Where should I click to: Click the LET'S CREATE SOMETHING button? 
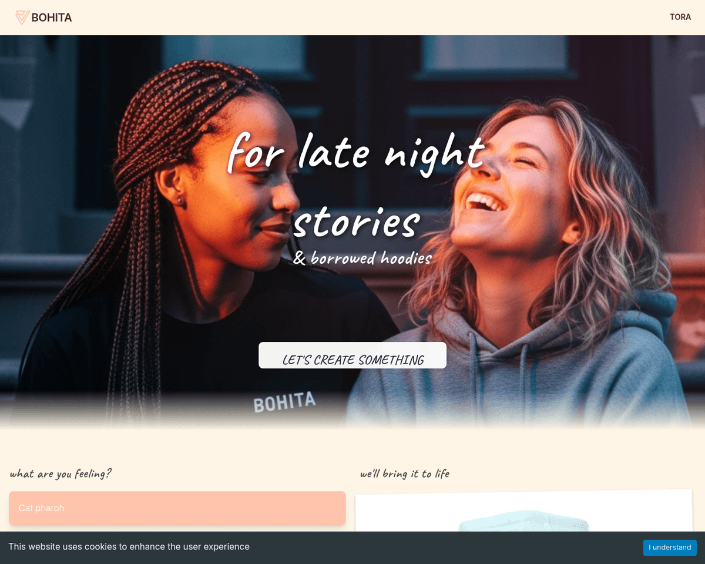click(352, 355)
